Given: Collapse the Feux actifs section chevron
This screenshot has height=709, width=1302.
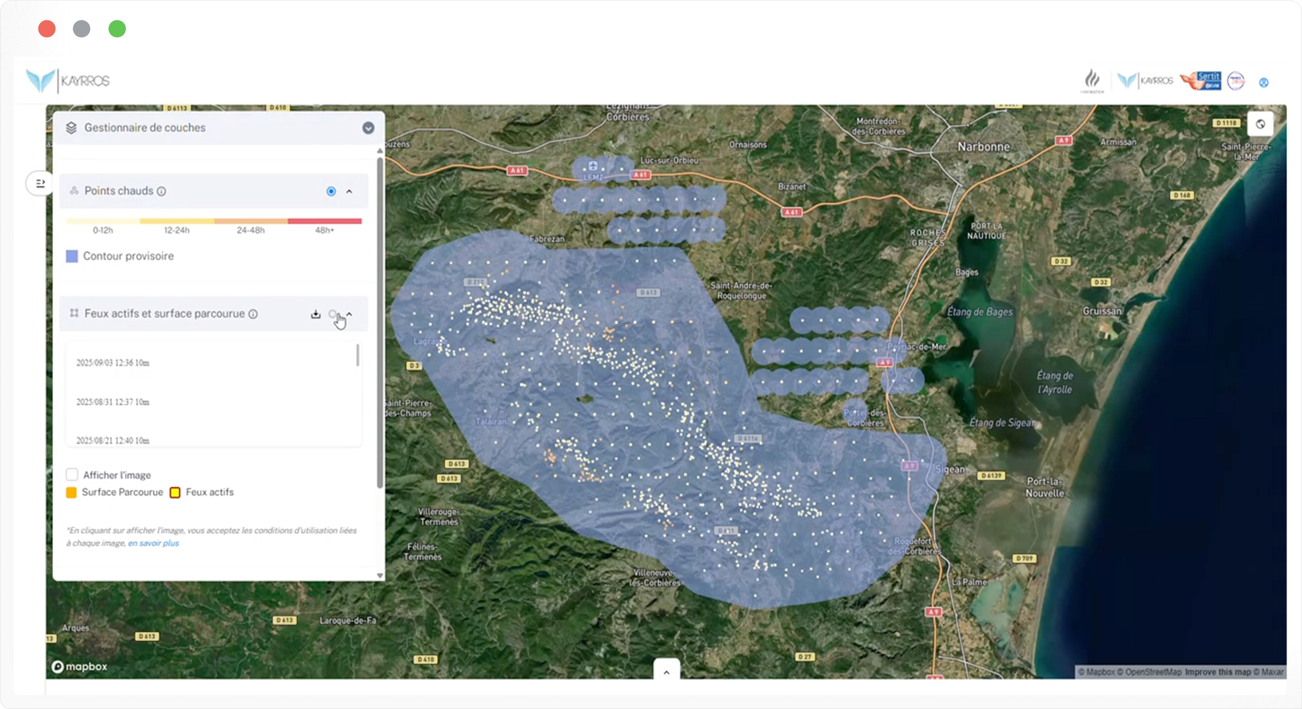Looking at the screenshot, I should pos(350,314).
